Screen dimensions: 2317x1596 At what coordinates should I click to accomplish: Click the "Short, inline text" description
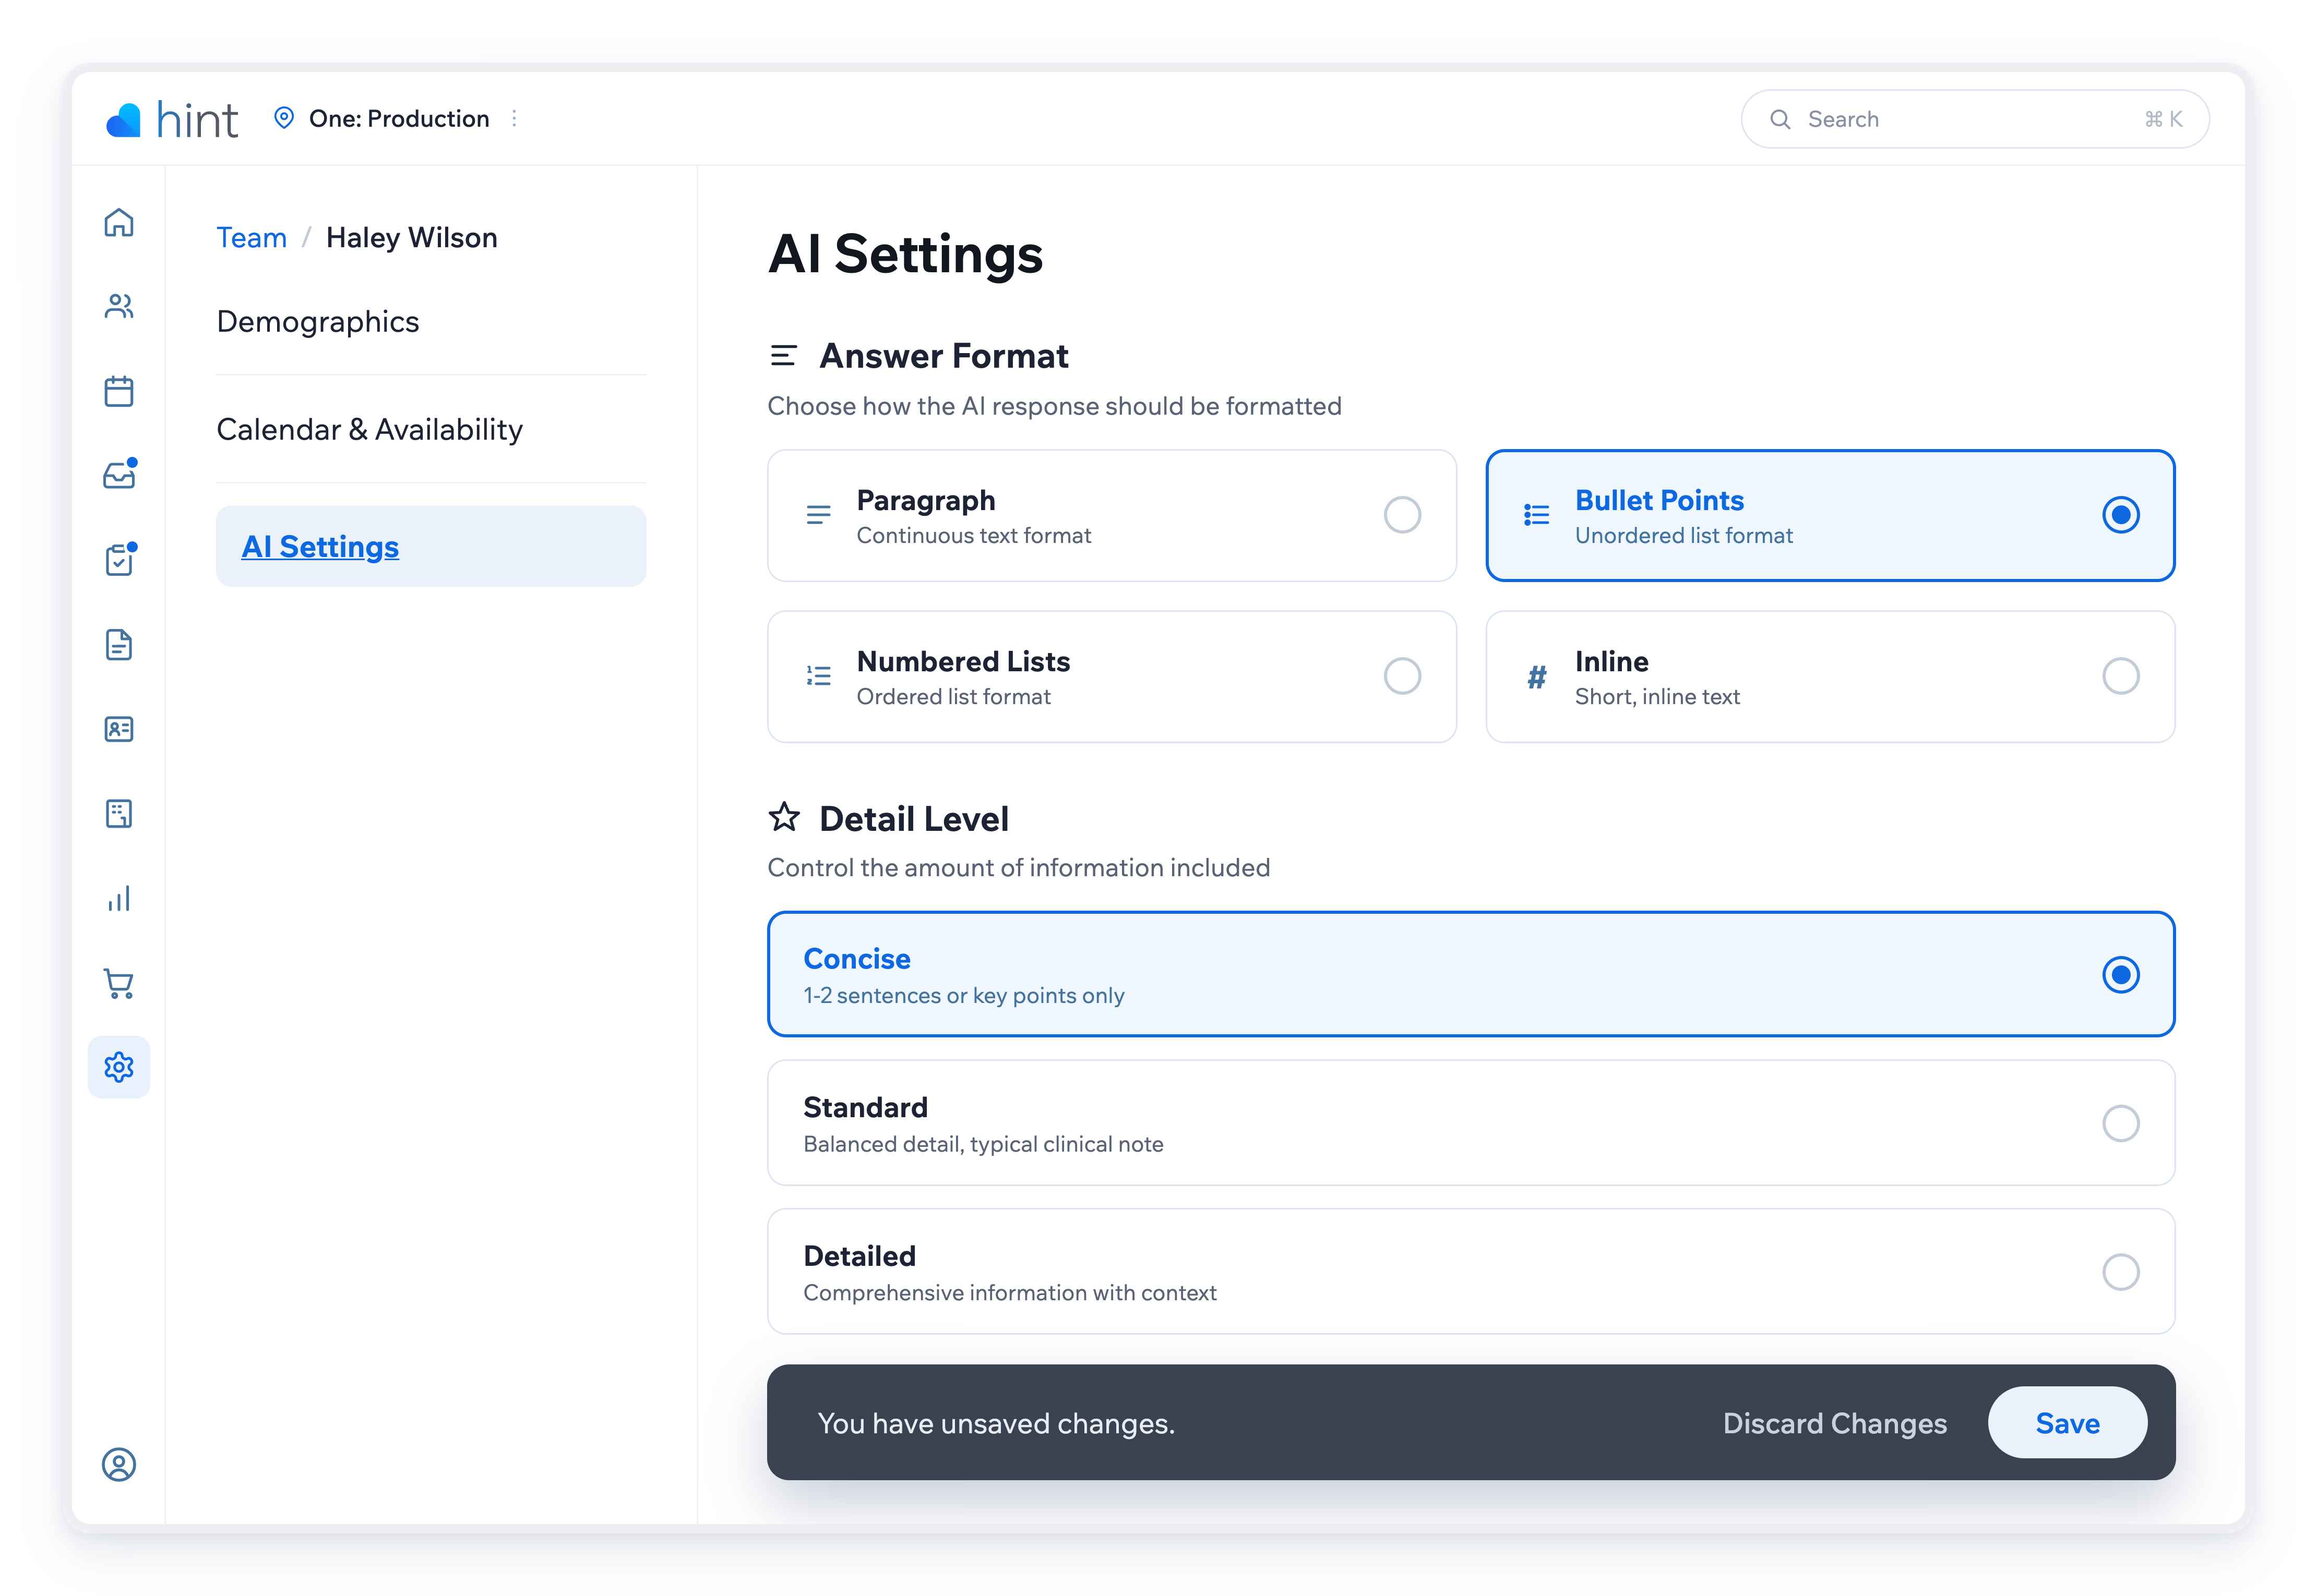[x=1658, y=696]
